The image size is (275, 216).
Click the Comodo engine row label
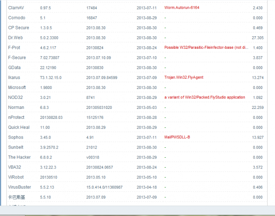[x=16, y=18]
